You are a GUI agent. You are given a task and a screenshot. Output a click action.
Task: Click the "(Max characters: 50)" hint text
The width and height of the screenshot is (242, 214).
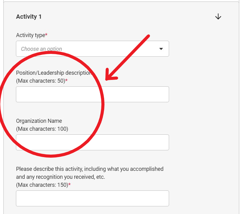click(41, 81)
